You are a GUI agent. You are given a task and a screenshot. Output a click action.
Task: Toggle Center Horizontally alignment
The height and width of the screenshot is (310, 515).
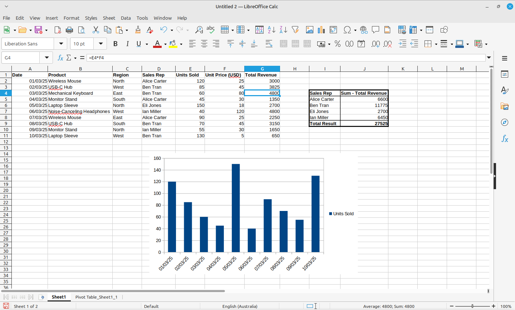point(204,44)
